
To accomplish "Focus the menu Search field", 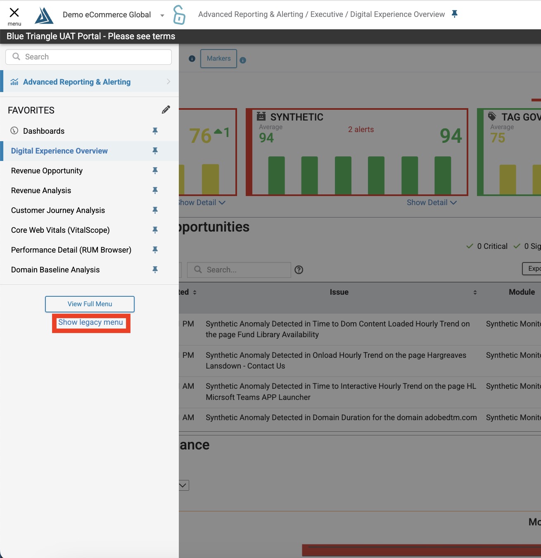I will point(88,57).
